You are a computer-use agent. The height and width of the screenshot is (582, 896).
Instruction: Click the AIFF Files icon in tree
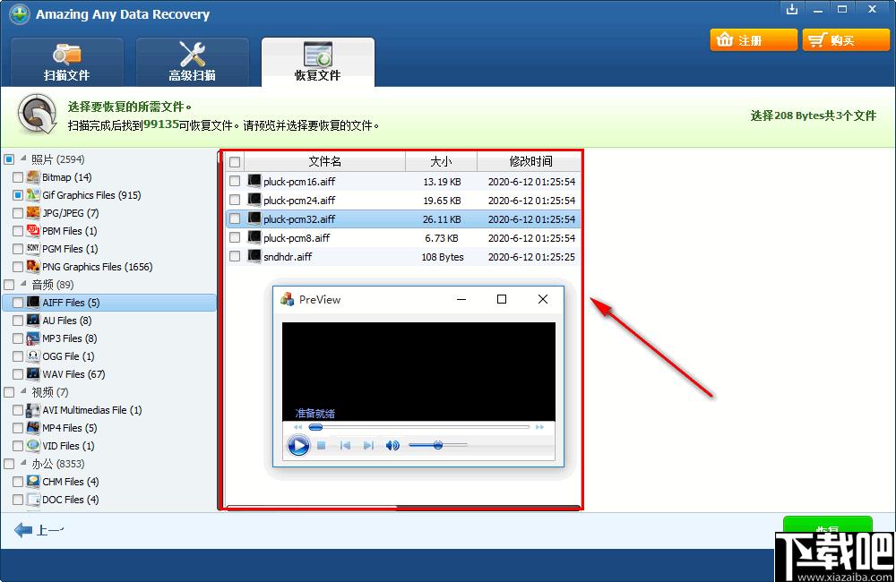[x=33, y=302]
